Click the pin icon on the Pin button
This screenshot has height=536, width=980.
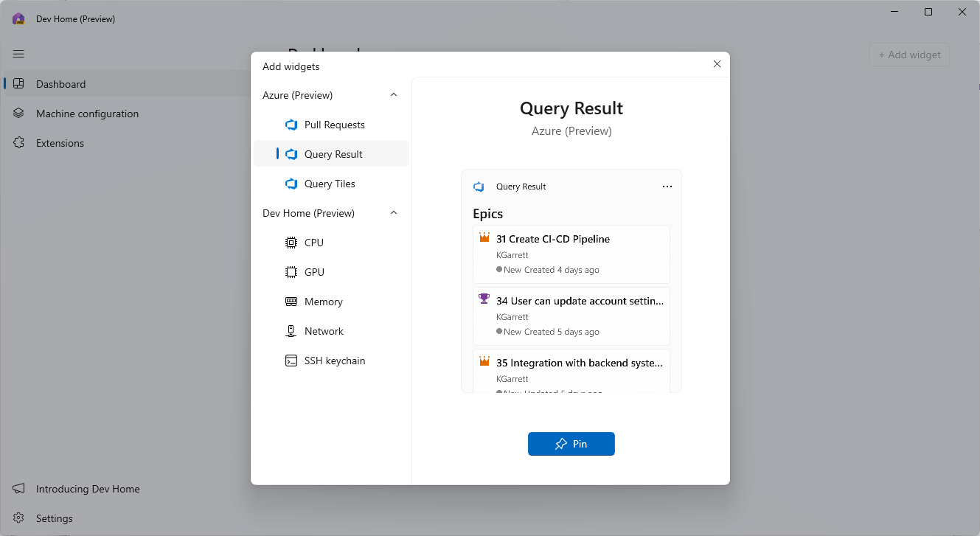(x=561, y=444)
